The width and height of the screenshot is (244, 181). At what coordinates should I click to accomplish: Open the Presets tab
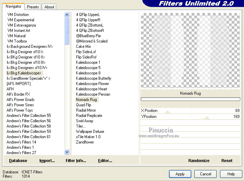click(x=33, y=7)
